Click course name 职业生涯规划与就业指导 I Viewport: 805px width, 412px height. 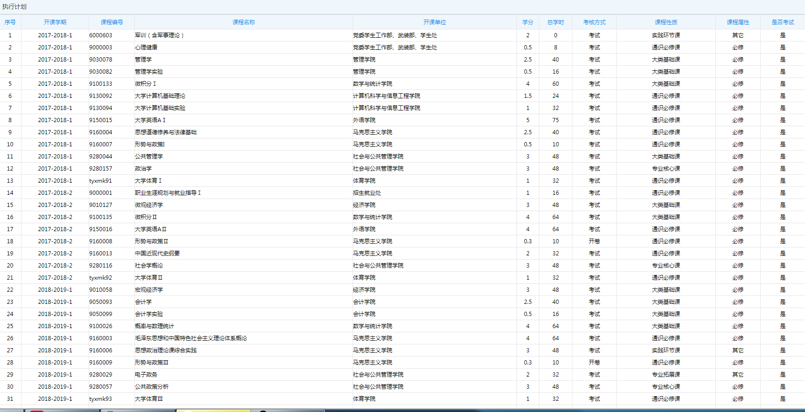coord(168,193)
